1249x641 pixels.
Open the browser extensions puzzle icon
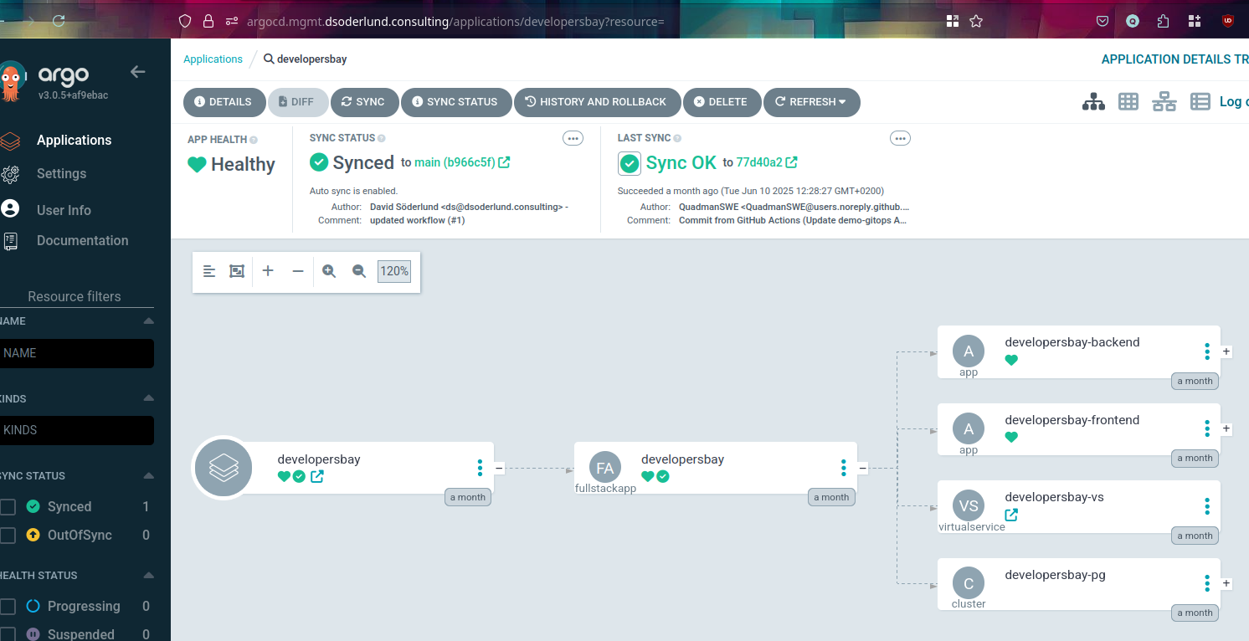[x=1164, y=22]
